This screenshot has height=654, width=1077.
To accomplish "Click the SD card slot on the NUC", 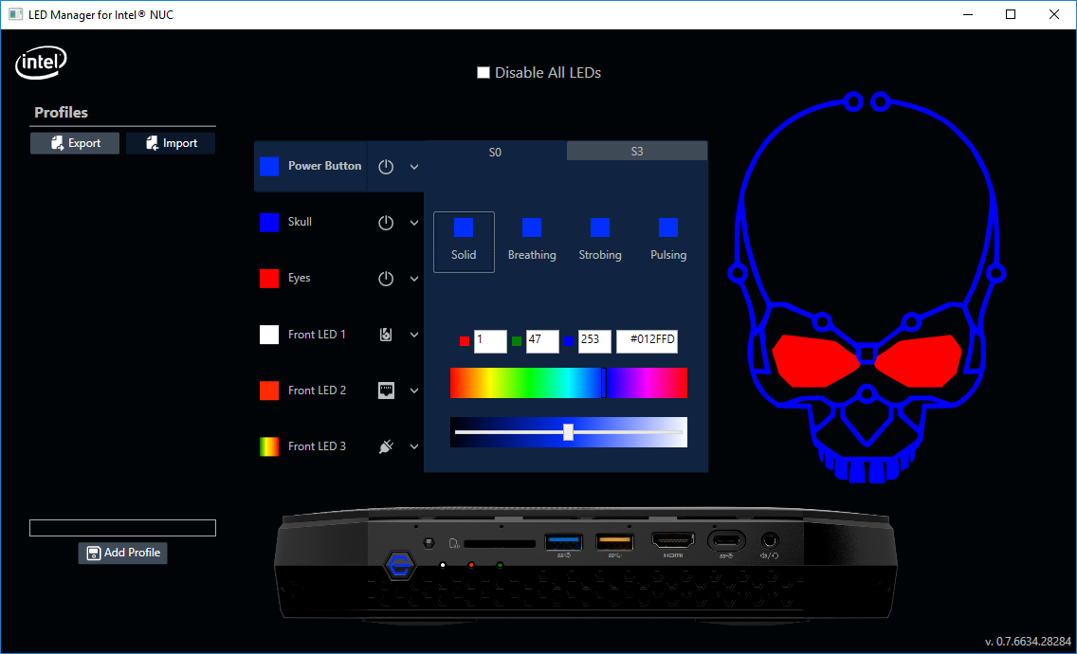I will 500,543.
